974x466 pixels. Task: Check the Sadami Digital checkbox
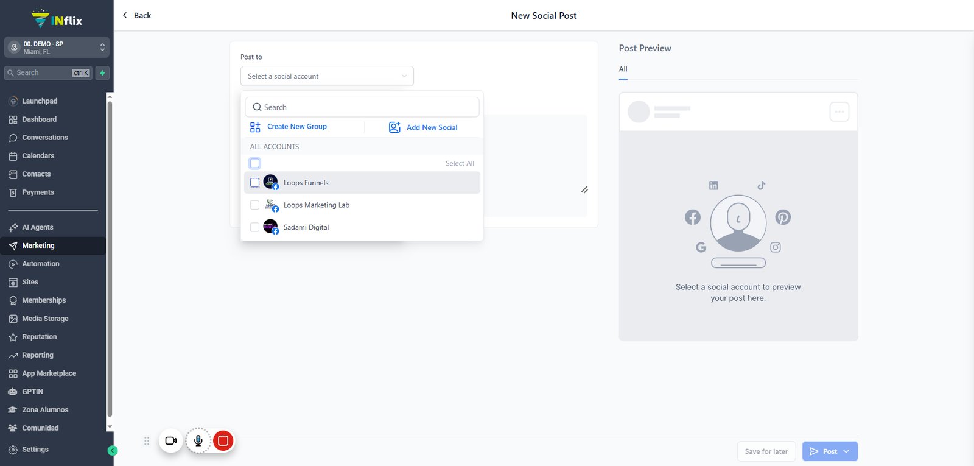click(x=255, y=227)
